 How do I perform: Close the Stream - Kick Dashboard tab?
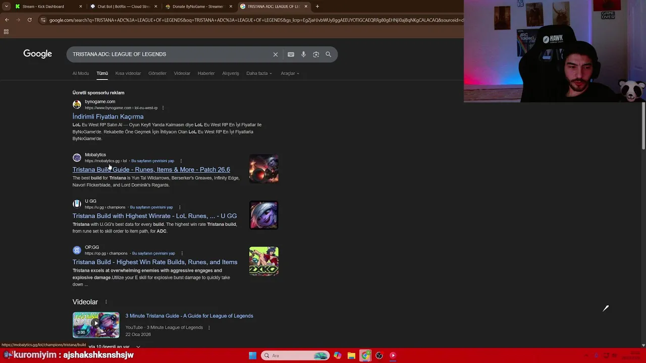pos(81,7)
